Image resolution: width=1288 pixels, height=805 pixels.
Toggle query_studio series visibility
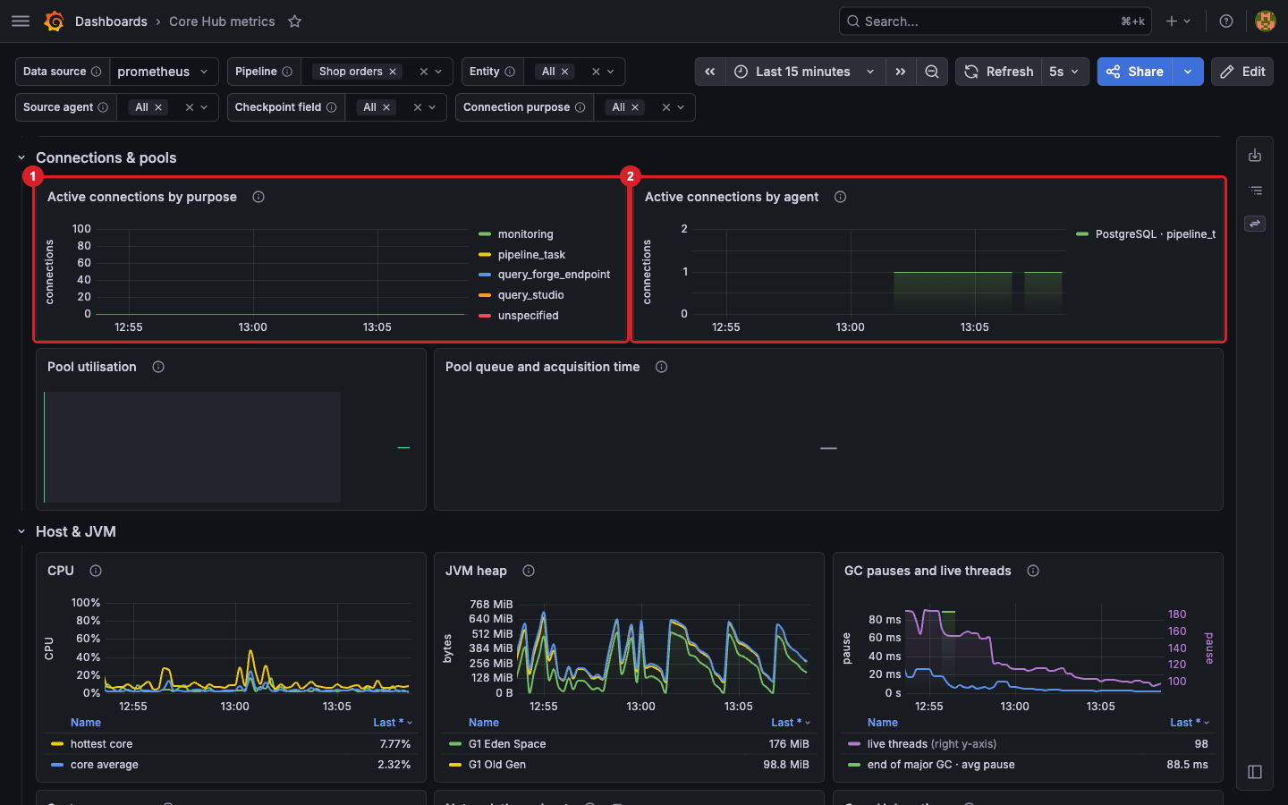tap(530, 295)
